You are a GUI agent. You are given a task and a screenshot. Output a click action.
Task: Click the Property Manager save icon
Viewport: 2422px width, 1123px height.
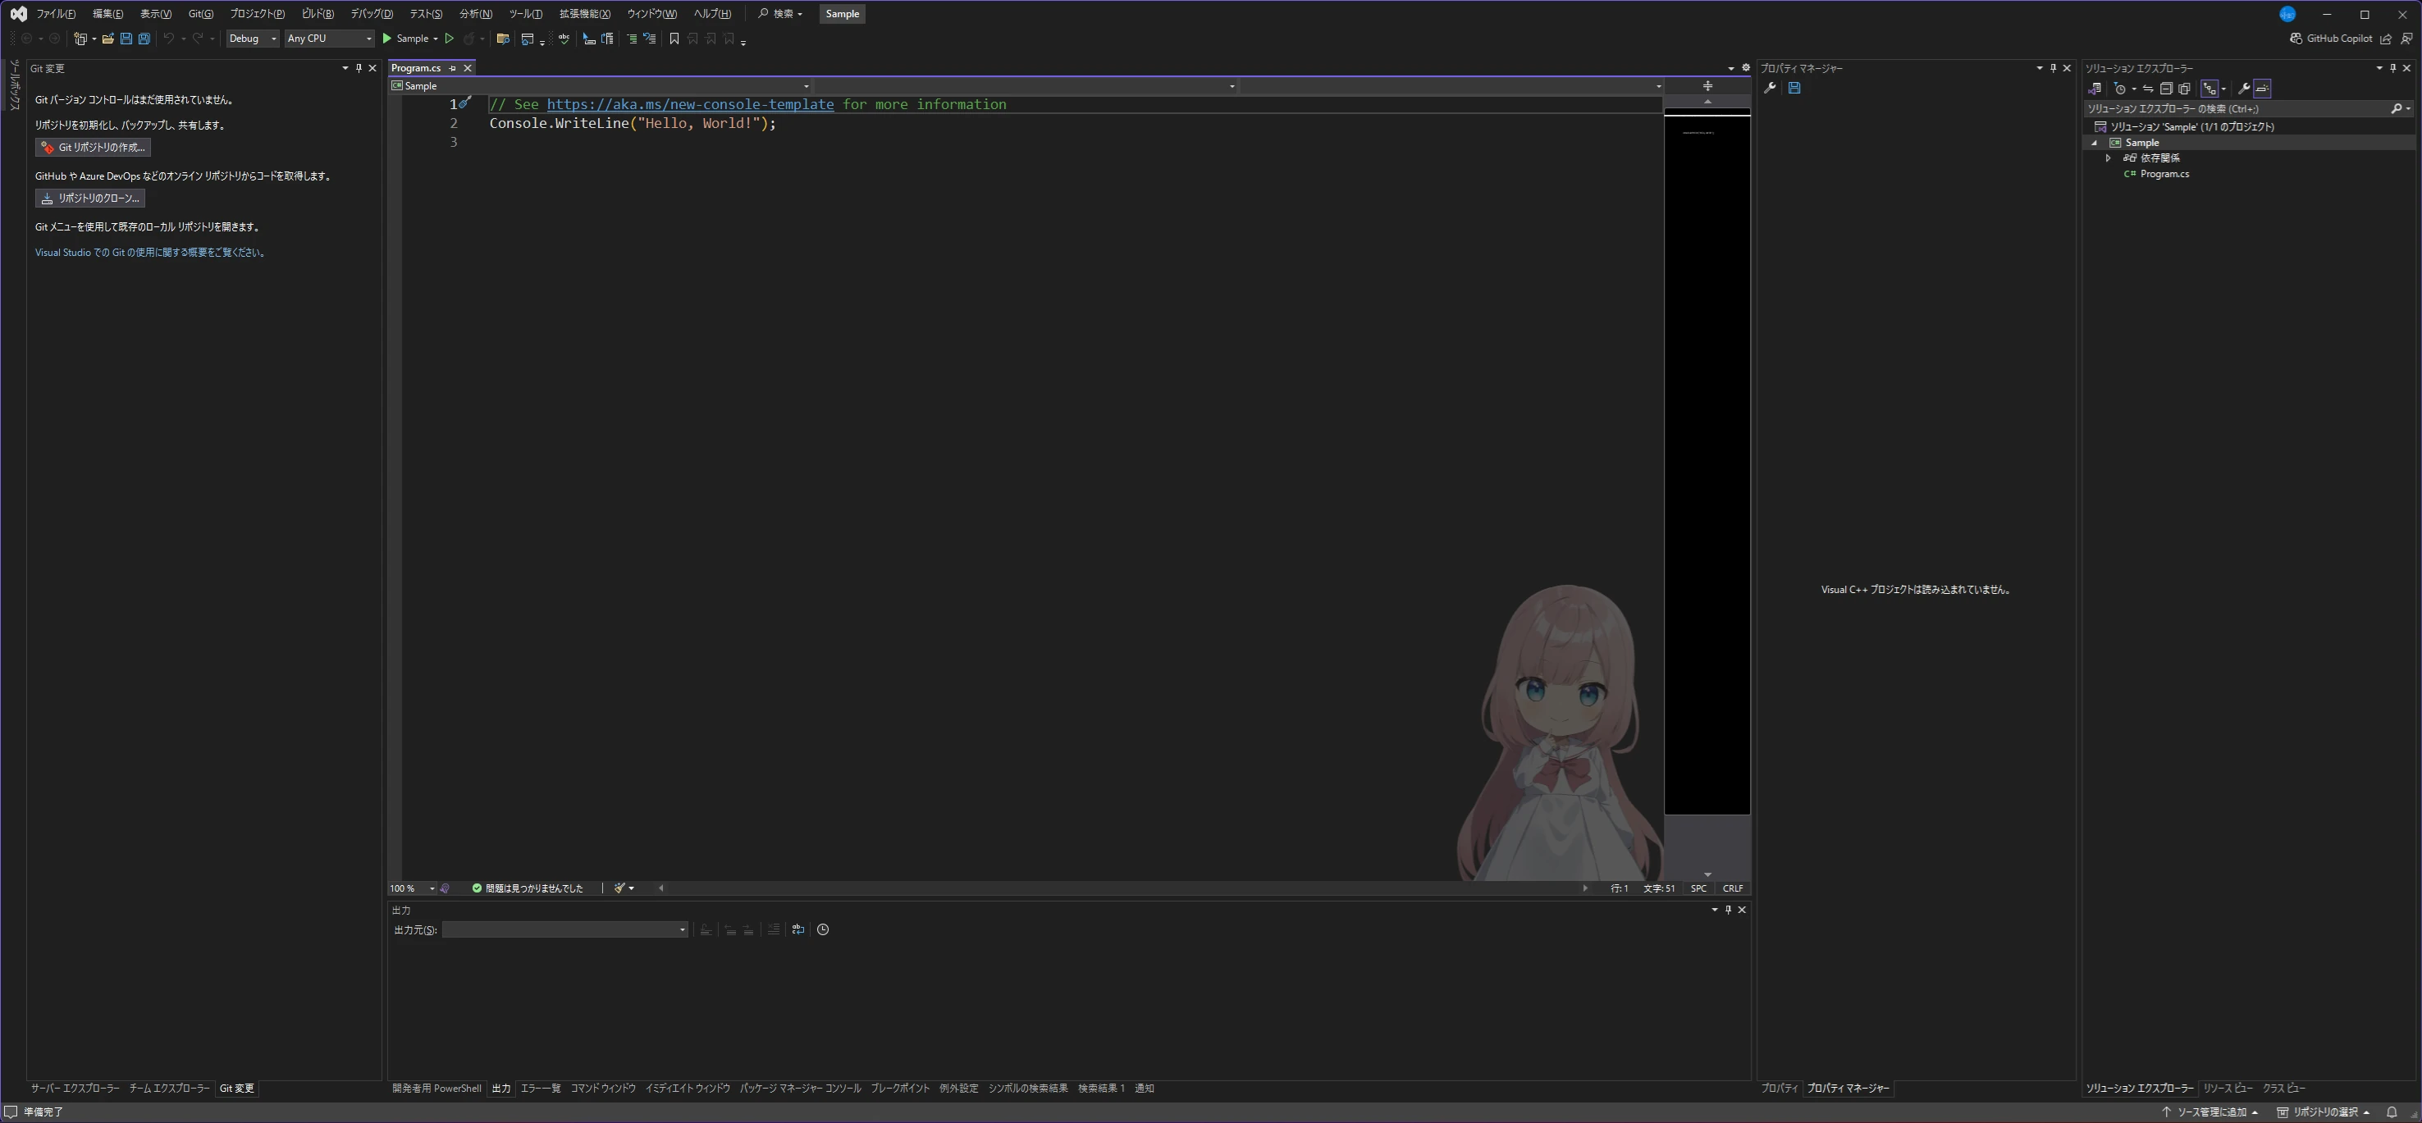[1794, 89]
